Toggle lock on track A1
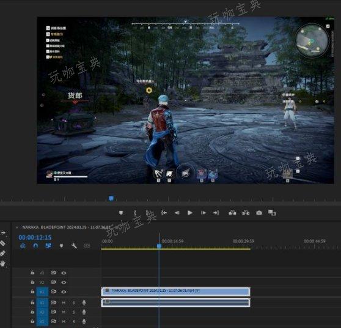The height and width of the screenshot is (328, 341). point(32,302)
